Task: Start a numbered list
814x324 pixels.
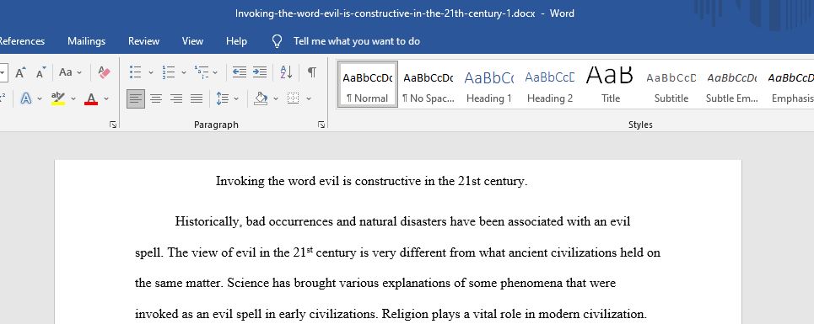Action: point(168,72)
